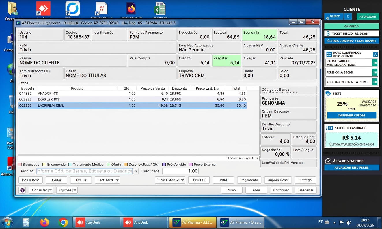Switch to A7 Pharma Orça taskbar window
This screenshot has height=229, width=382.
coord(240,222)
